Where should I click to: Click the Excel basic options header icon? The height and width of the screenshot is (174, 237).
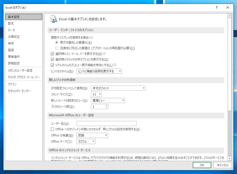(x=54, y=19)
